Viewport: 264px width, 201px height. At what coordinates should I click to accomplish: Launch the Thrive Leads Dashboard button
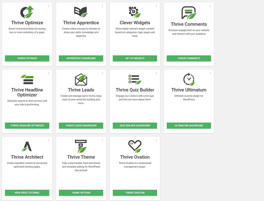81,126
